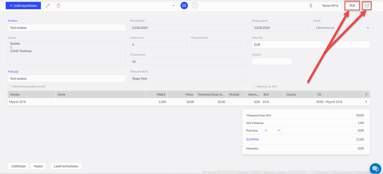
Task: Click the 1,000 quantity cell
Action: coord(157,102)
